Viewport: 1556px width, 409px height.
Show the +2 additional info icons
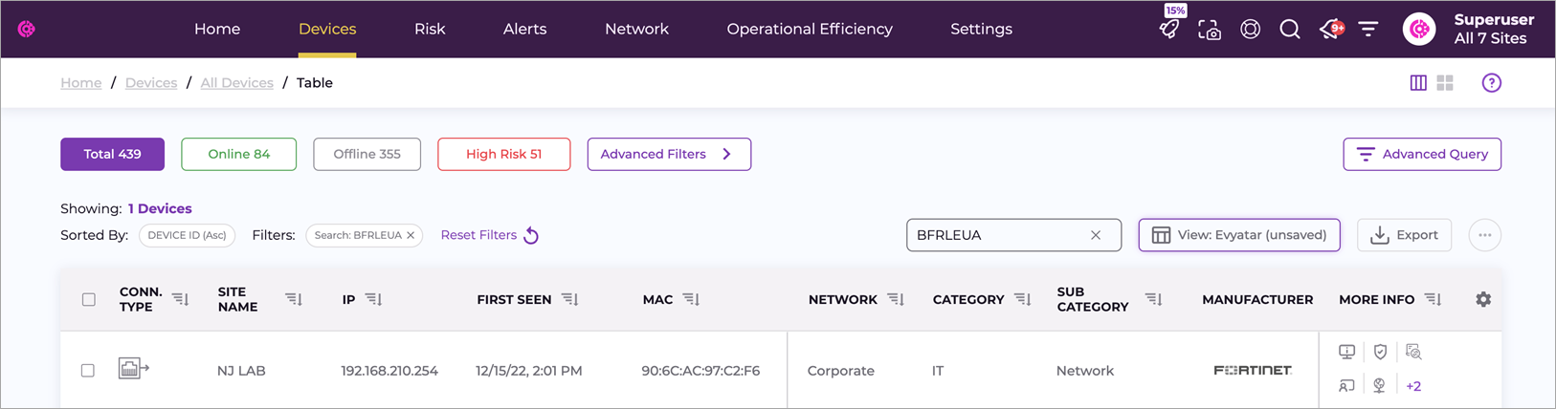1413,386
